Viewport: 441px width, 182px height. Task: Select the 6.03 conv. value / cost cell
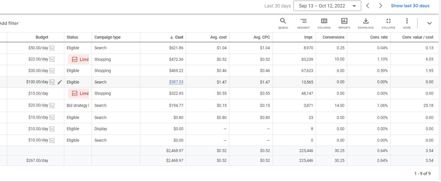pos(429,59)
